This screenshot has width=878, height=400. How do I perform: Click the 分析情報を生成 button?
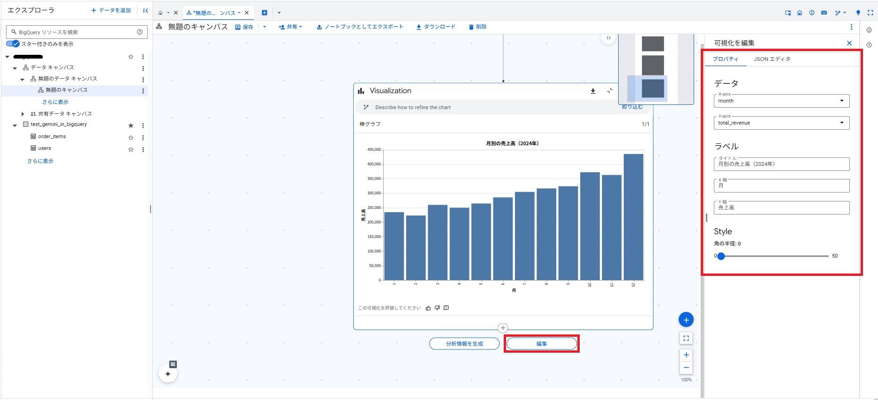(464, 344)
